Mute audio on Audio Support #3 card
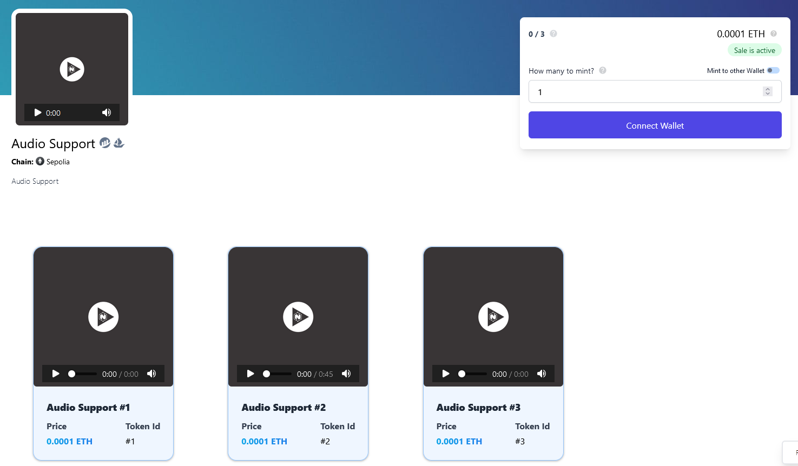The height and width of the screenshot is (466, 798). (542, 374)
